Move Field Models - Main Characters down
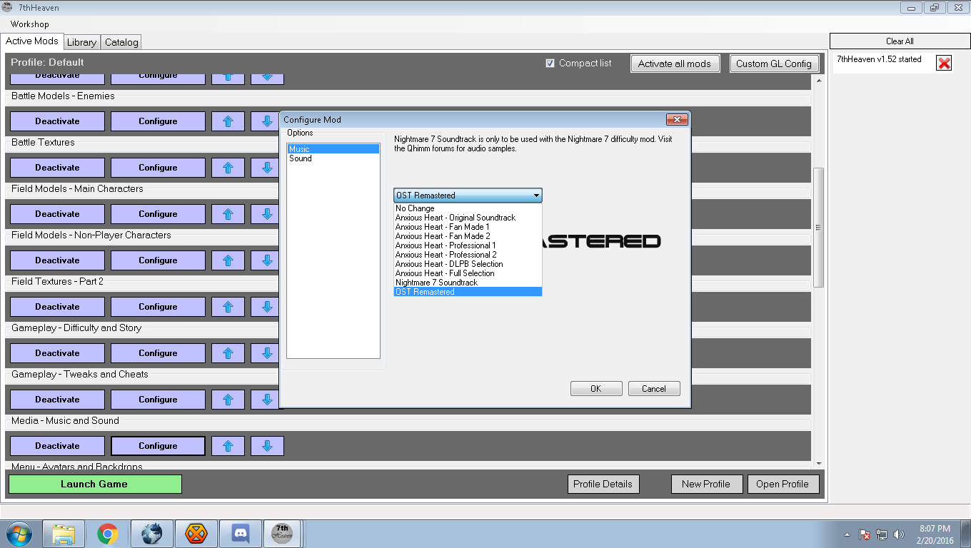The width and height of the screenshot is (971, 548). 265,214
